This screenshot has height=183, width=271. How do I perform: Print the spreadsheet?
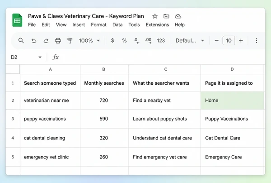[58, 41]
